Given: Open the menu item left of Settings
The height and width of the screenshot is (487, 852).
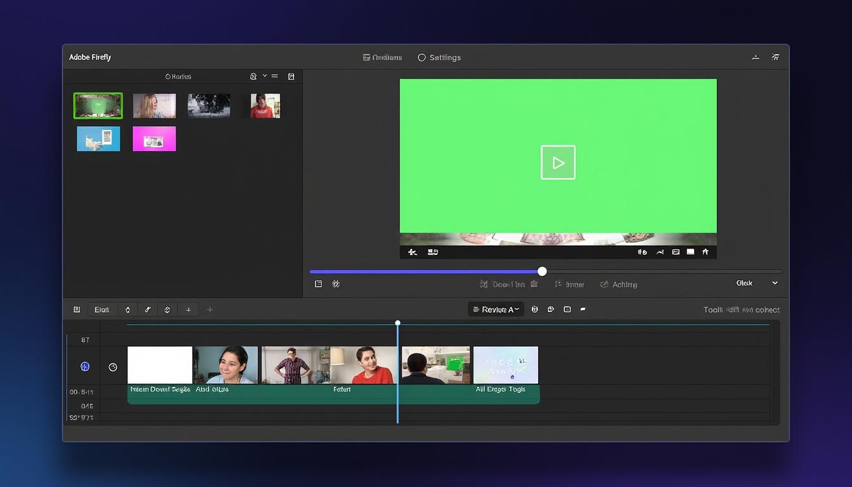Looking at the screenshot, I should click(382, 58).
